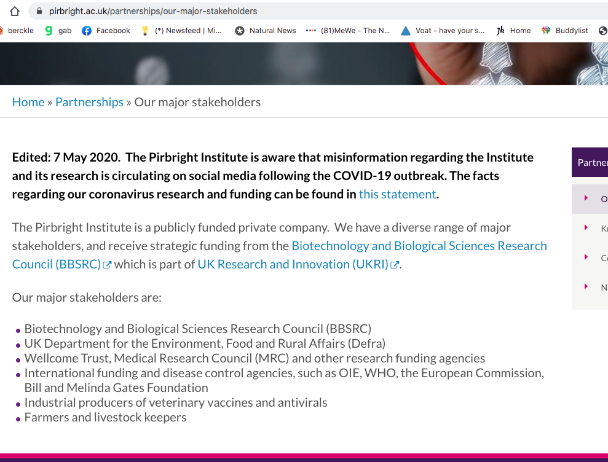The width and height of the screenshot is (608, 462).
Task: Open the Biotechnology and Biological Sciences Research link
Action: pos(419,246)
